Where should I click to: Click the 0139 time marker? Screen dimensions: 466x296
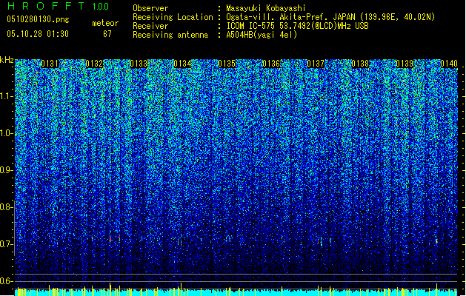[405, 64]
